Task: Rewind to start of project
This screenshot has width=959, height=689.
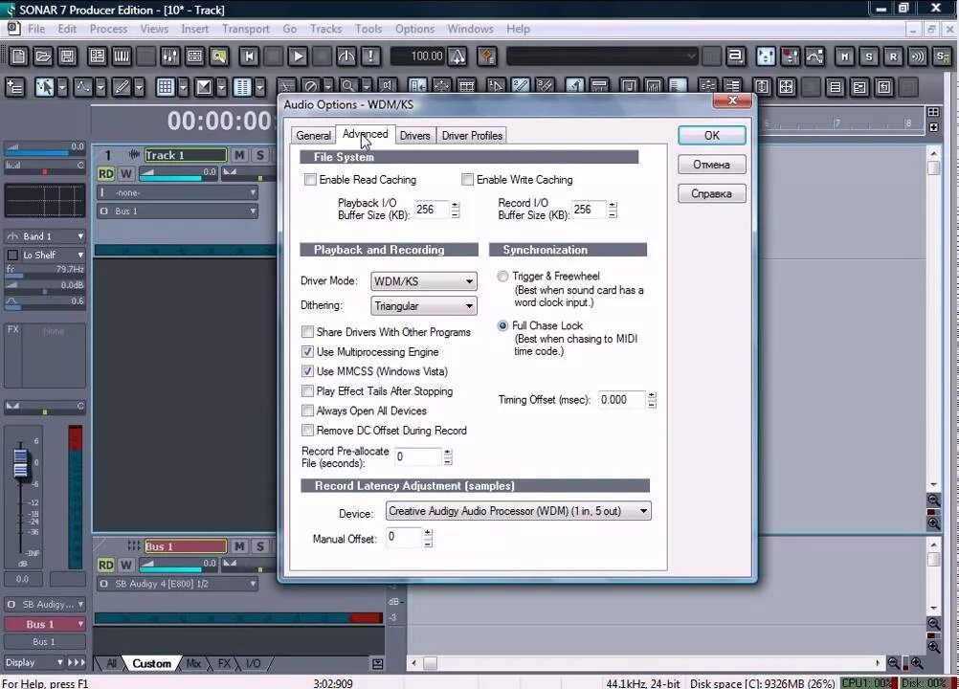Action: click(x=249, y=56)
